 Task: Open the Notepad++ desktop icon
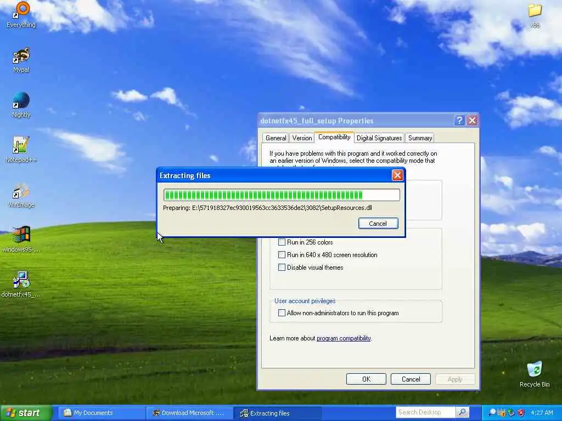21,150
